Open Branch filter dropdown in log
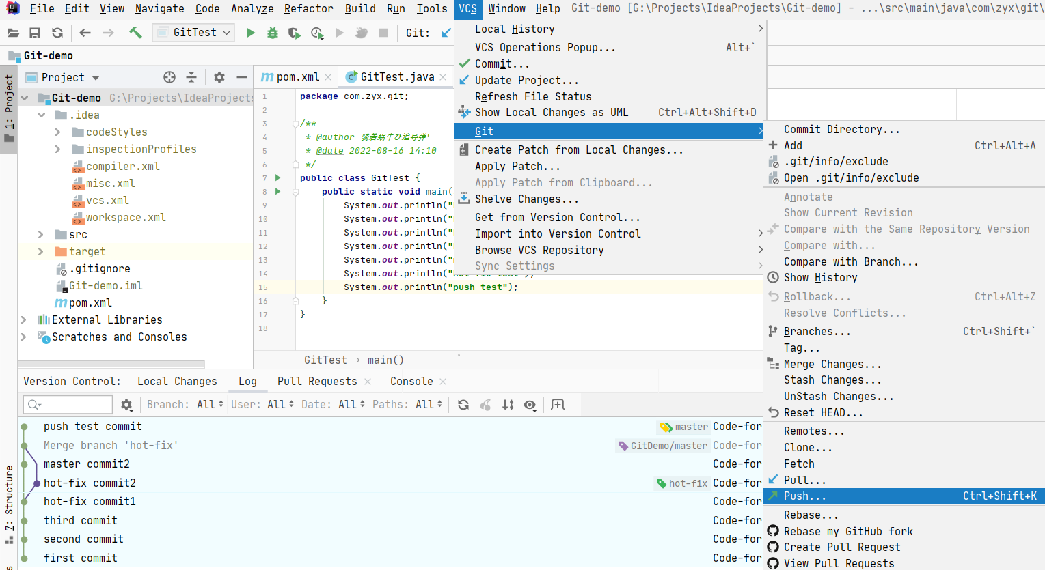Image resolution: width=1045 pixels, height=570 pixels. pos(185,405)
